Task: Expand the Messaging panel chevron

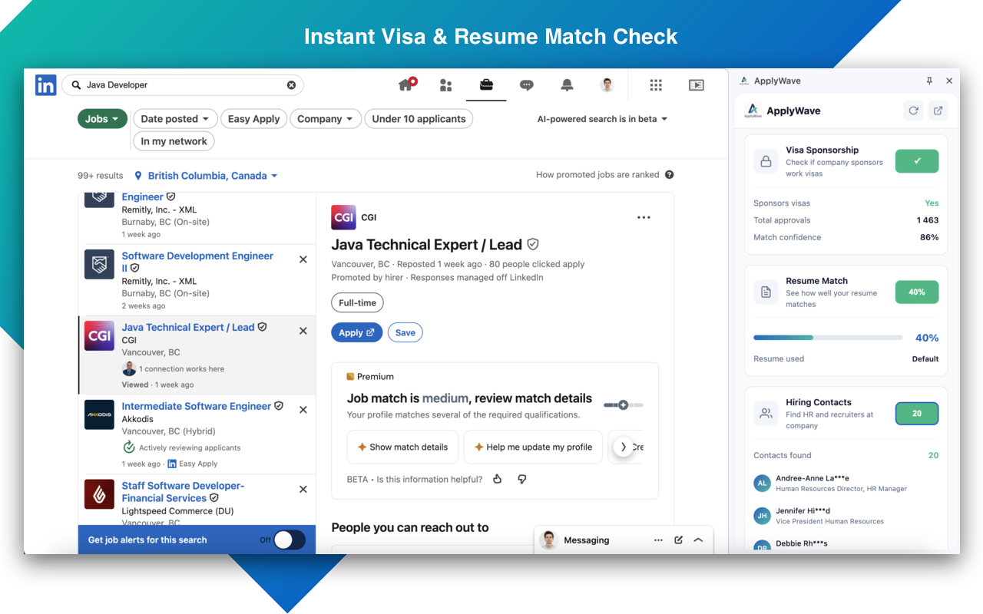Action: point(698,540)
